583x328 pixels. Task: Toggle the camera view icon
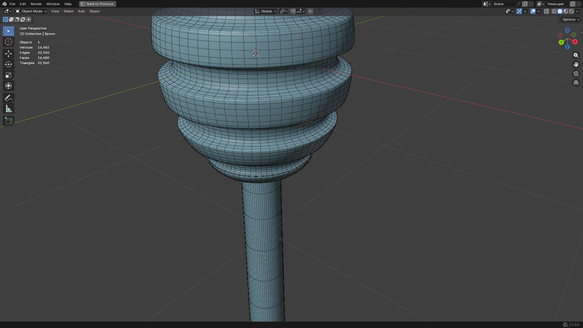[576, 73]
